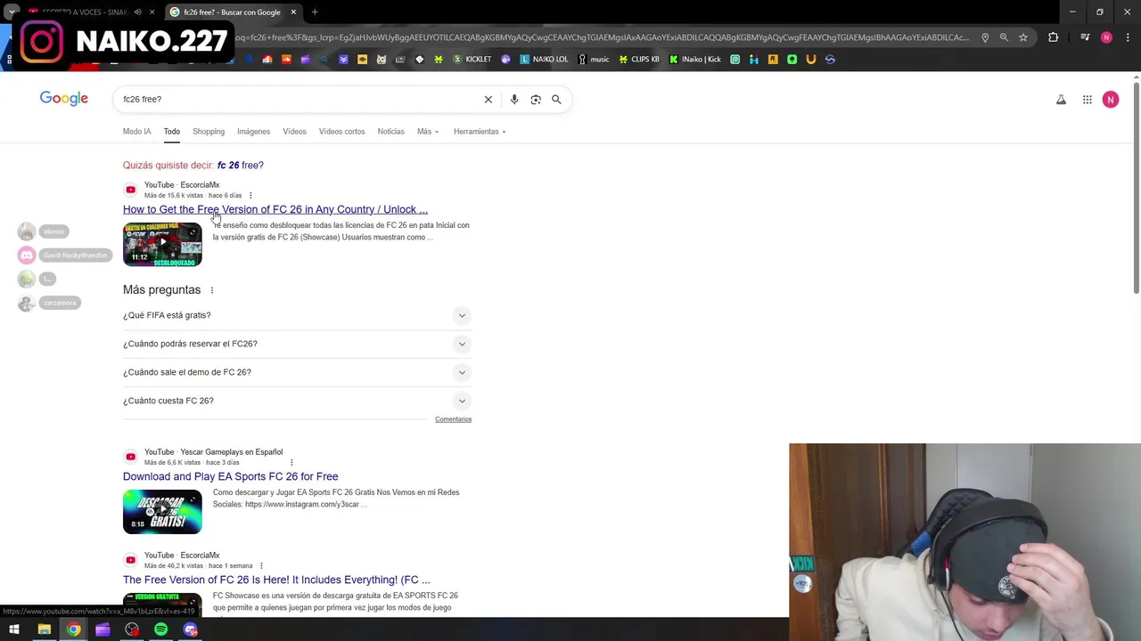1141x641 pixels.
Task: Open the Rockstar Games bookmark icon
Action: [x=773, y=60]
